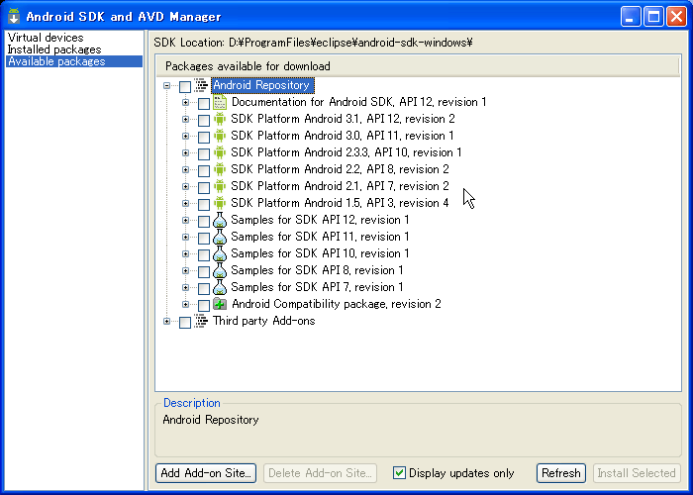The image size is (693, 495).
Task: Expand the SDK Platform Android 2.1 node
Action: [x=186, y=186]
